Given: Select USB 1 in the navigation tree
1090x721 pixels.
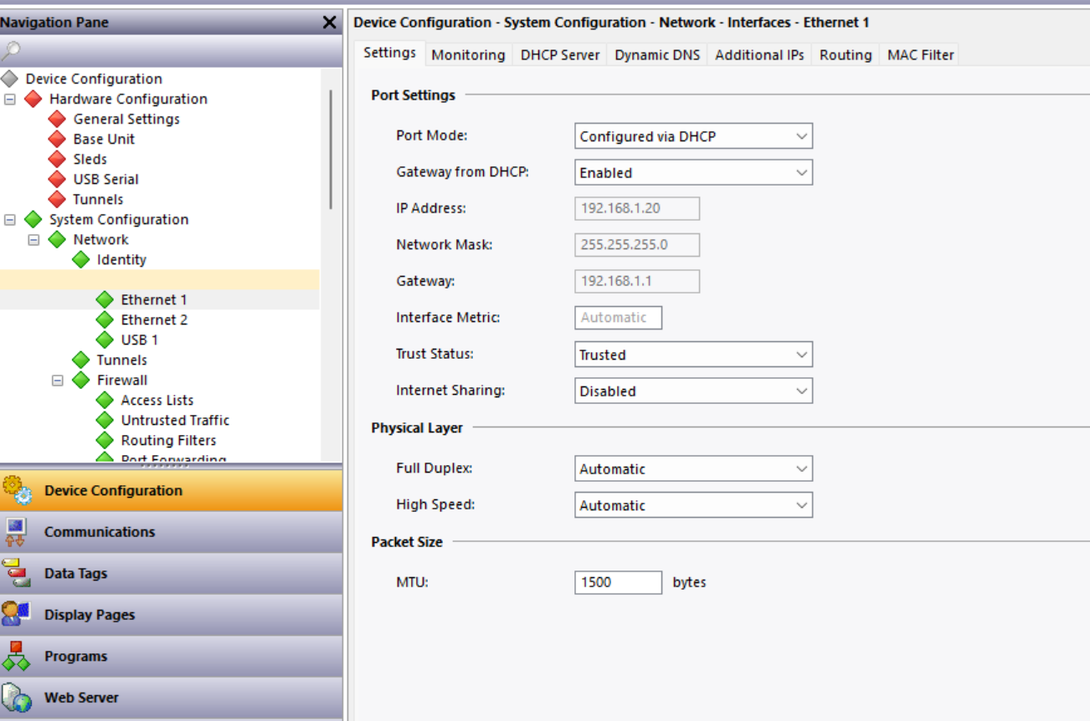Looking at the screenshot, I should (x=139, y=340).
